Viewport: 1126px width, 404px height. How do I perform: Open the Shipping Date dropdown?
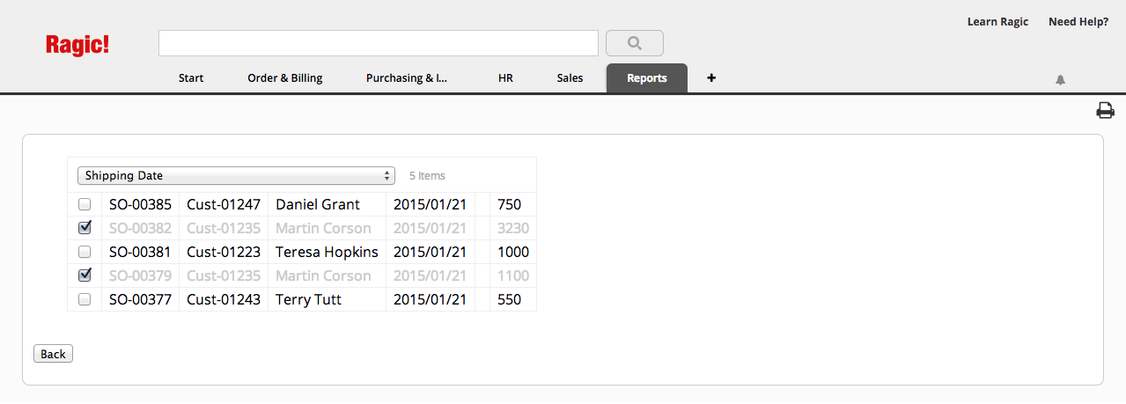tap(236, 175)
